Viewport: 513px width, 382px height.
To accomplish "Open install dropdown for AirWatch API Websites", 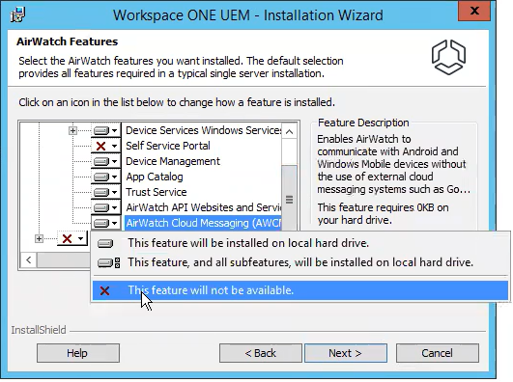I will click(x=105, y=207).
